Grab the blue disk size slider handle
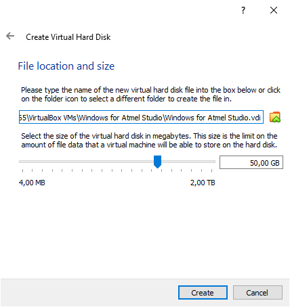Image resolution: width=290 pixels, height=307 pixels. (157, 162)
